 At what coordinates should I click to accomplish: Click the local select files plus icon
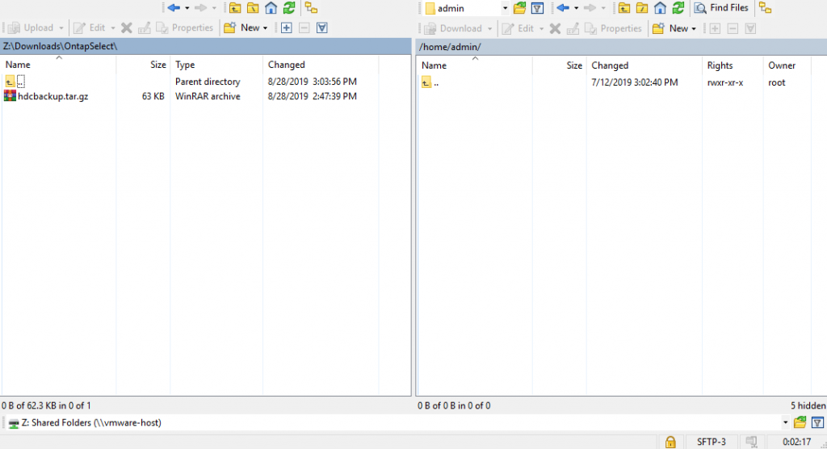(287, 28)
